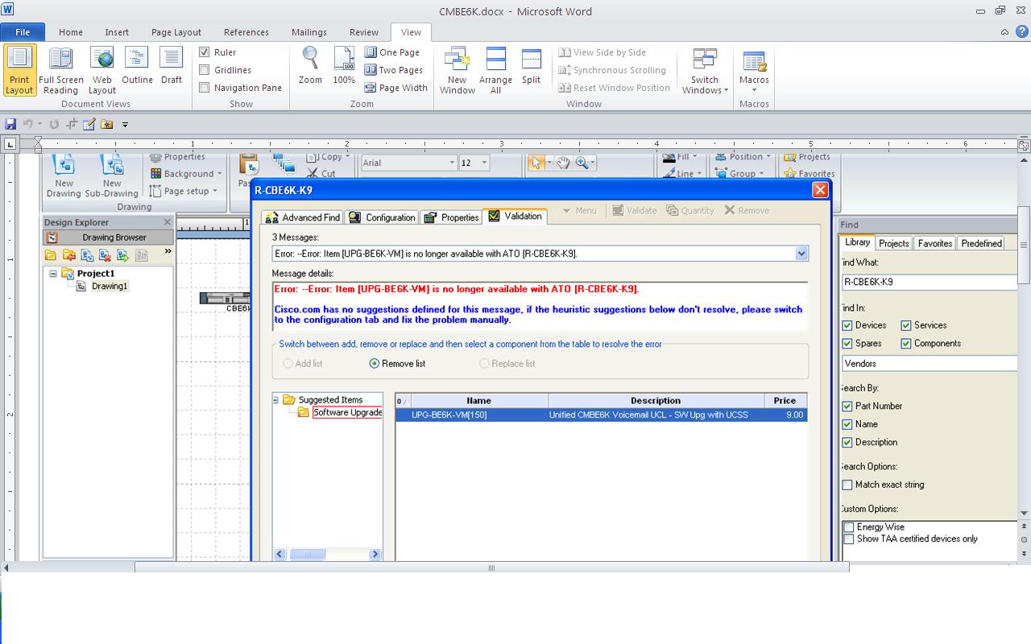Switch to Outline view
The width and height of the screenshot is (1031, 644).
tap(137, 66)
